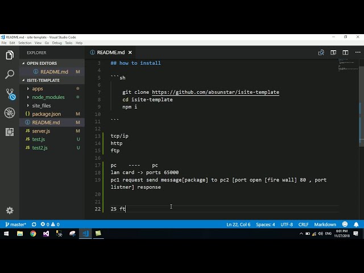
Task: Split the editor with split icon
Action: pyautogui.click(x=345, y=52)
